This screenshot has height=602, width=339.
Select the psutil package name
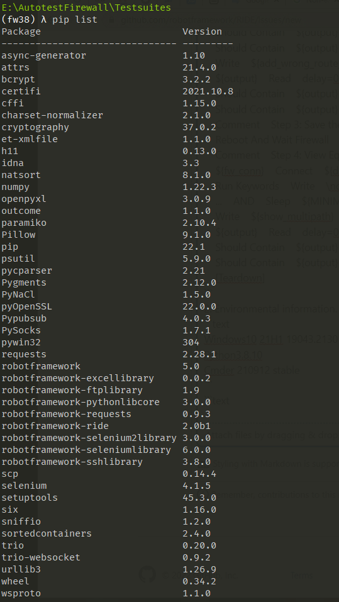click(x=18, y=259)
